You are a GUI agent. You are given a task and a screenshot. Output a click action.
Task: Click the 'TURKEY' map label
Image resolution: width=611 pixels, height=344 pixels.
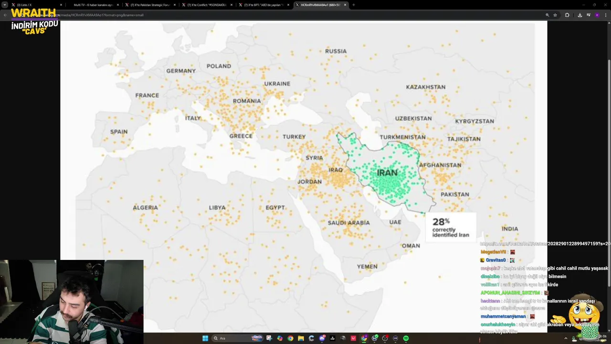[x=294, y=137]
